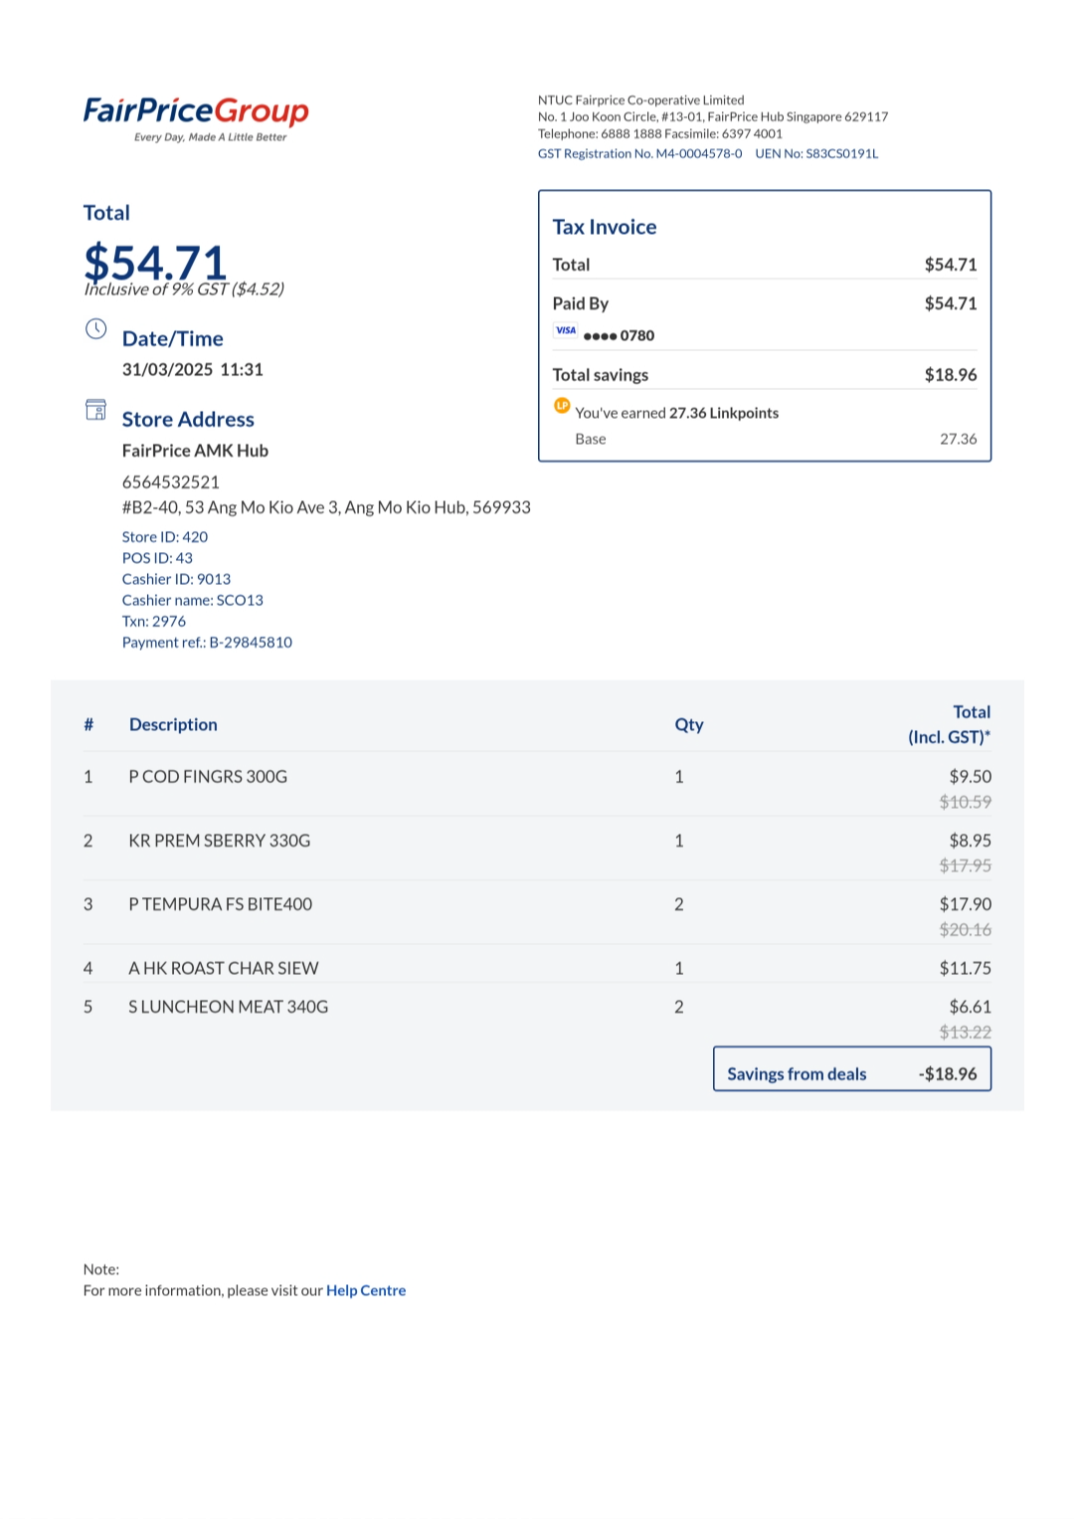The image size is (1074, 1519).
Task: Click the struck-through $17.95 price
Action: 966,865
